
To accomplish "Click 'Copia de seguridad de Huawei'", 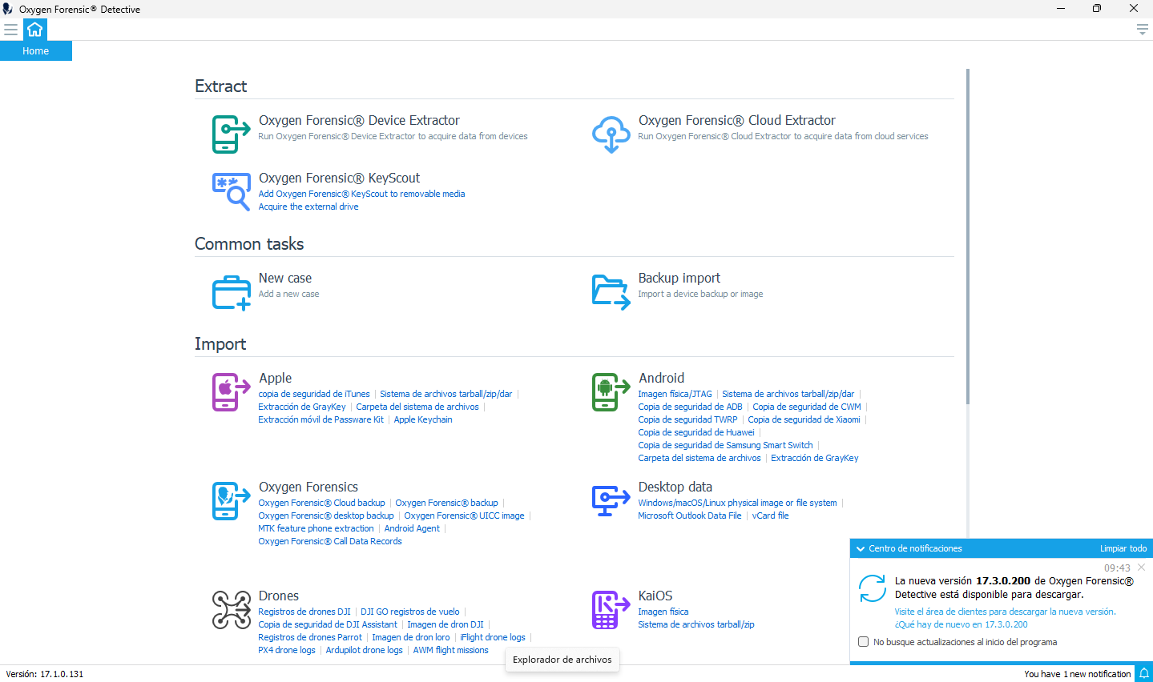I will click(x=696, y=432).
